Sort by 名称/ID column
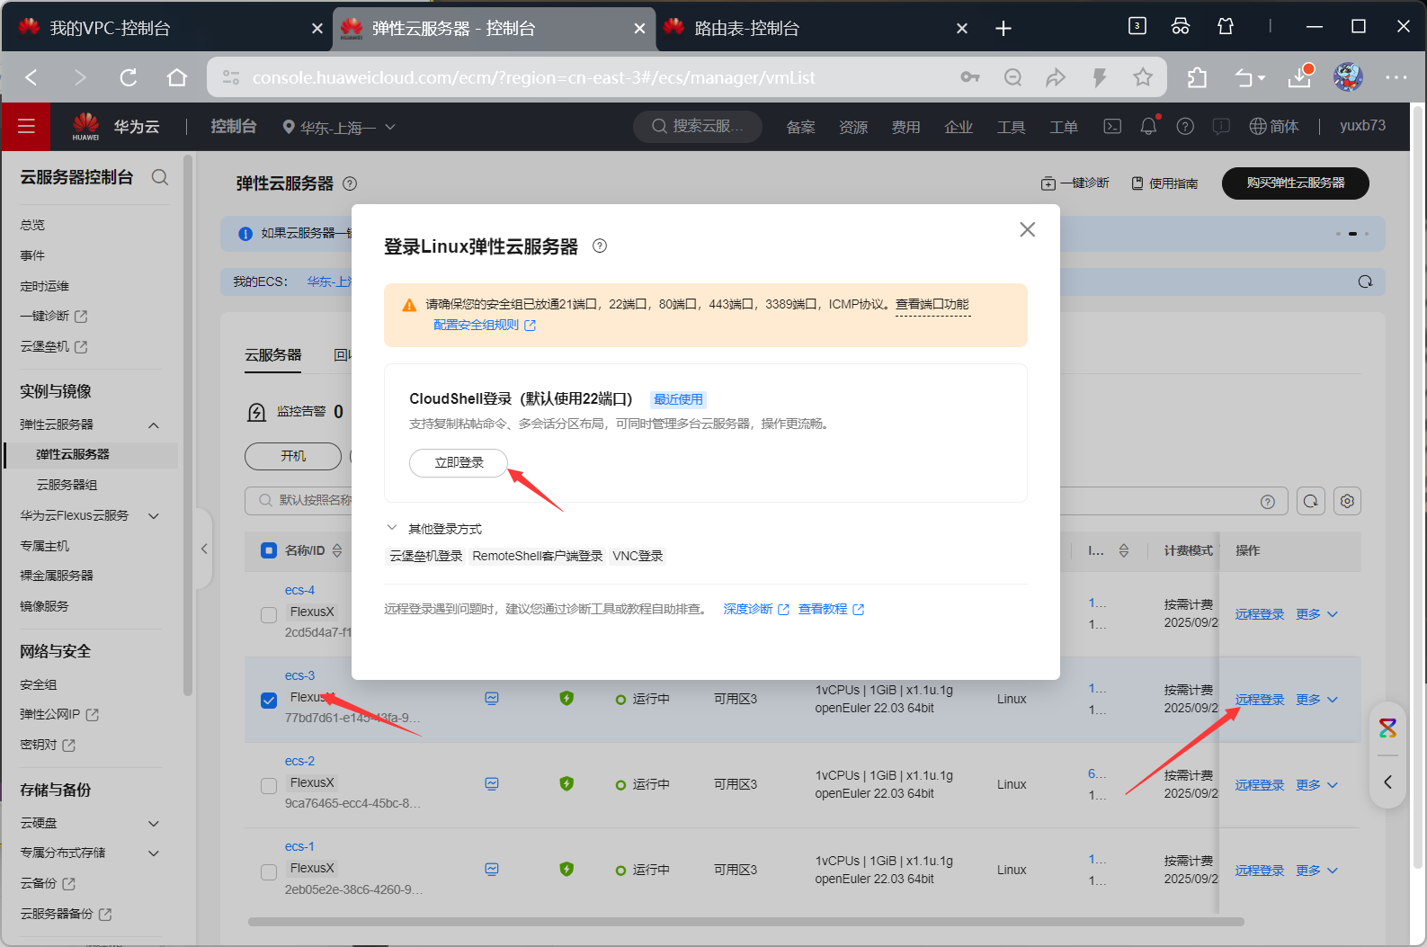This screenshot has width=1427, height=947. (337, 550)
